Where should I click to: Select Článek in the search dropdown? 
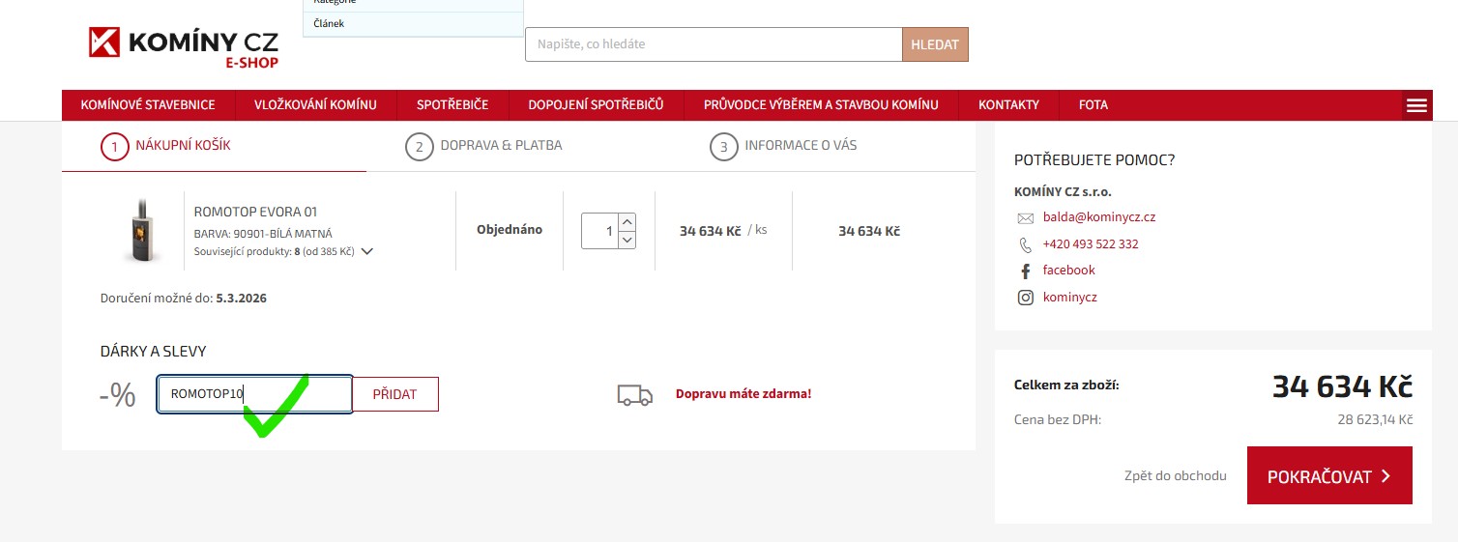pyautogui.click(x=413, y=23)
